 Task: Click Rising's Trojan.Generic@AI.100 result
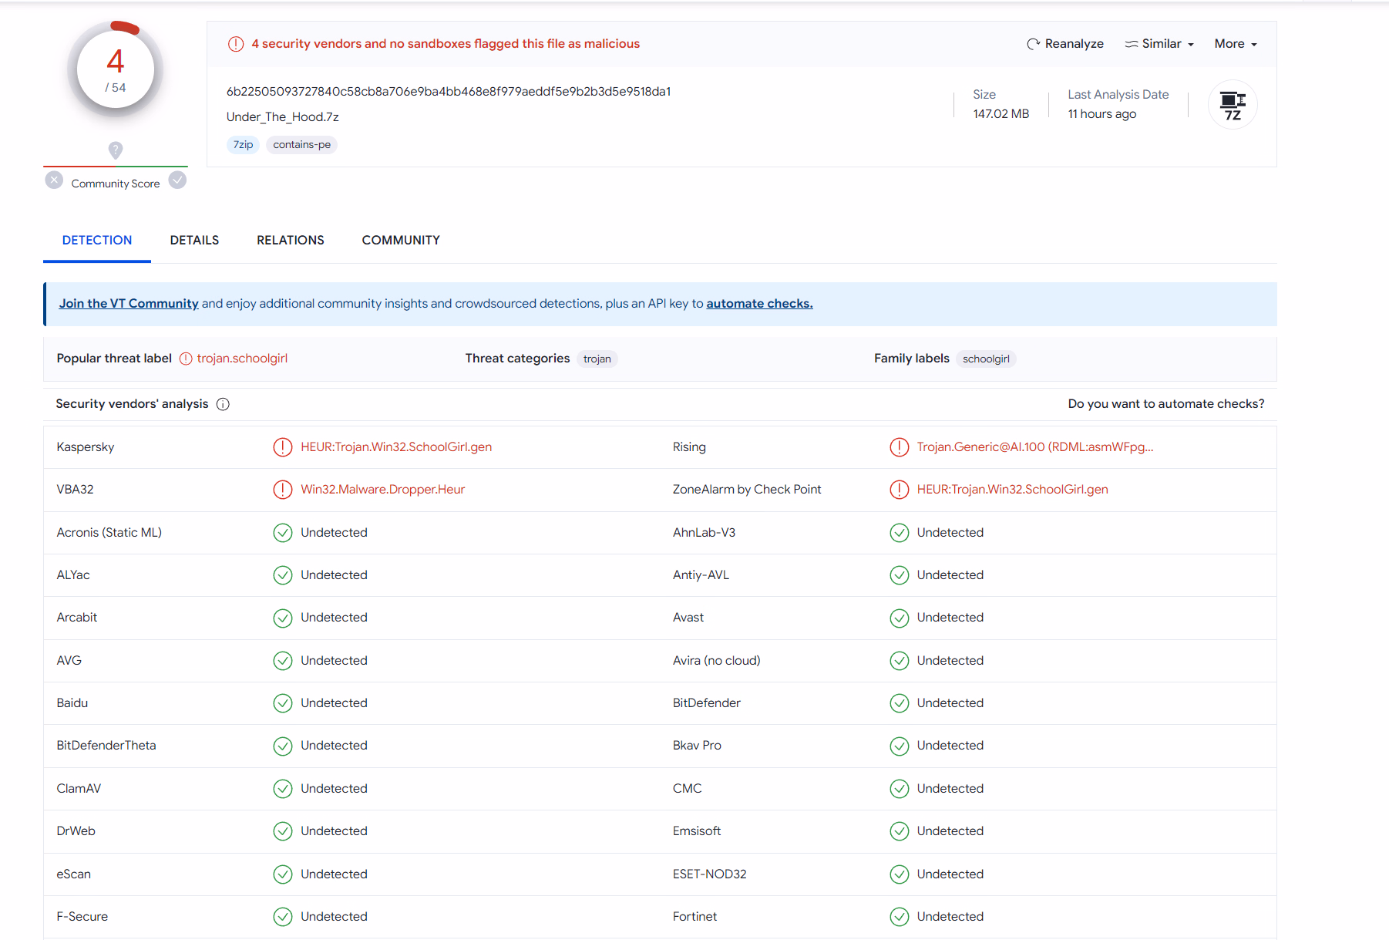pos(1035,447)
